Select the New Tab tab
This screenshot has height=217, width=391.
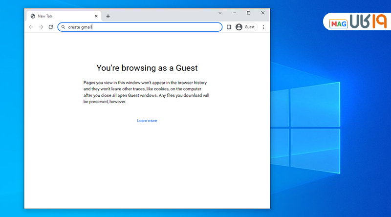tap(59, 16)
